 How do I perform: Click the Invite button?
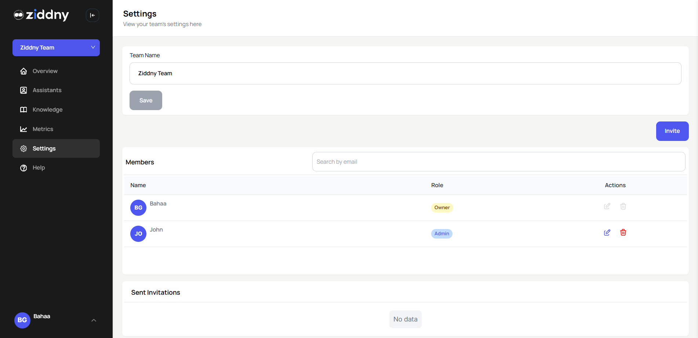pyautogui.click(x=672, y=131)
